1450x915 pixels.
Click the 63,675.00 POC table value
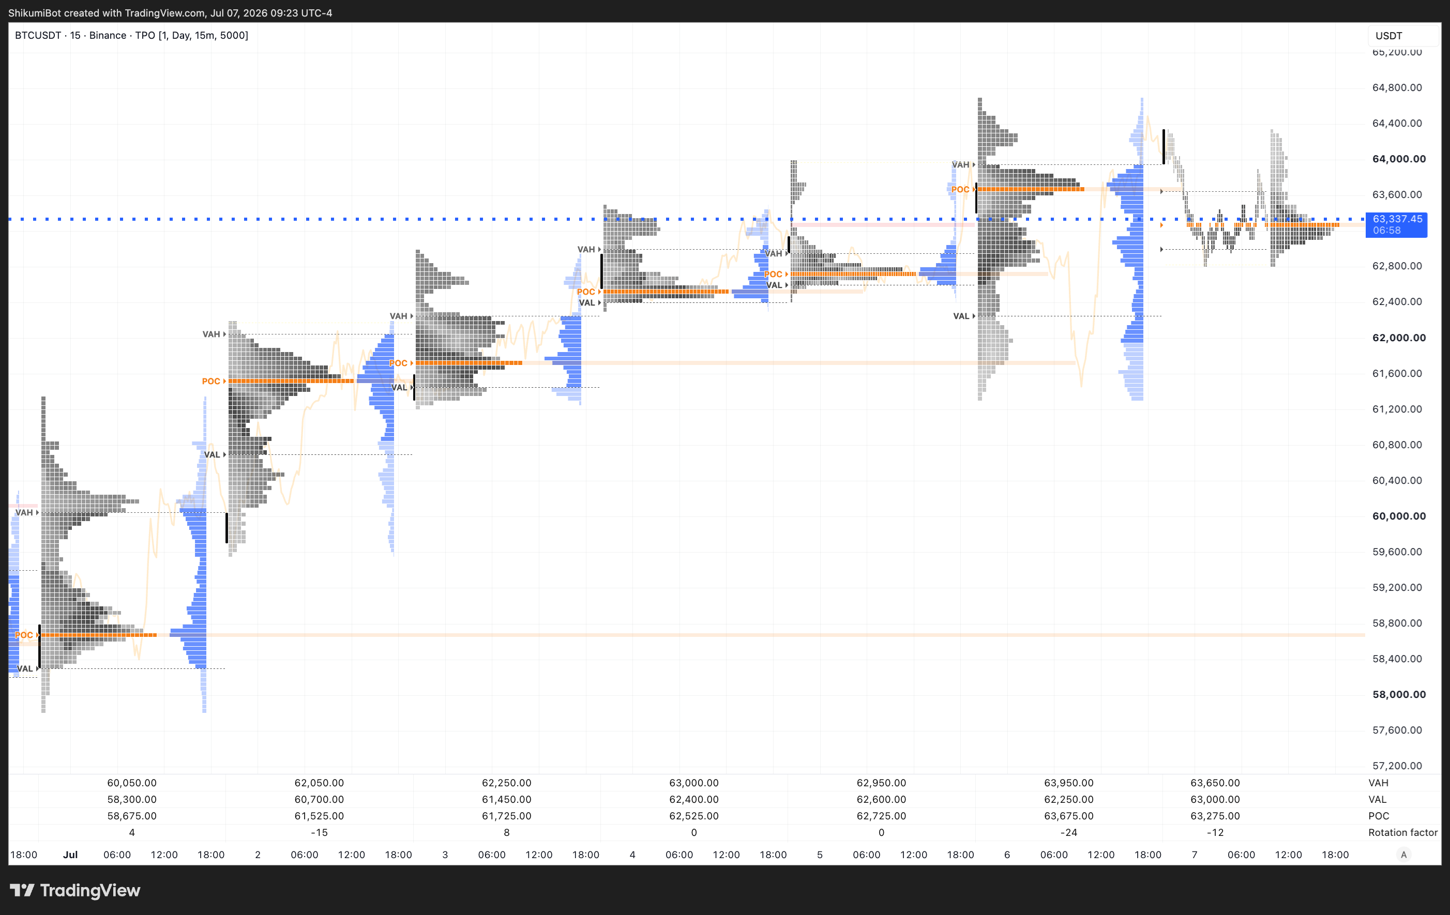(x=1068, y=816)
